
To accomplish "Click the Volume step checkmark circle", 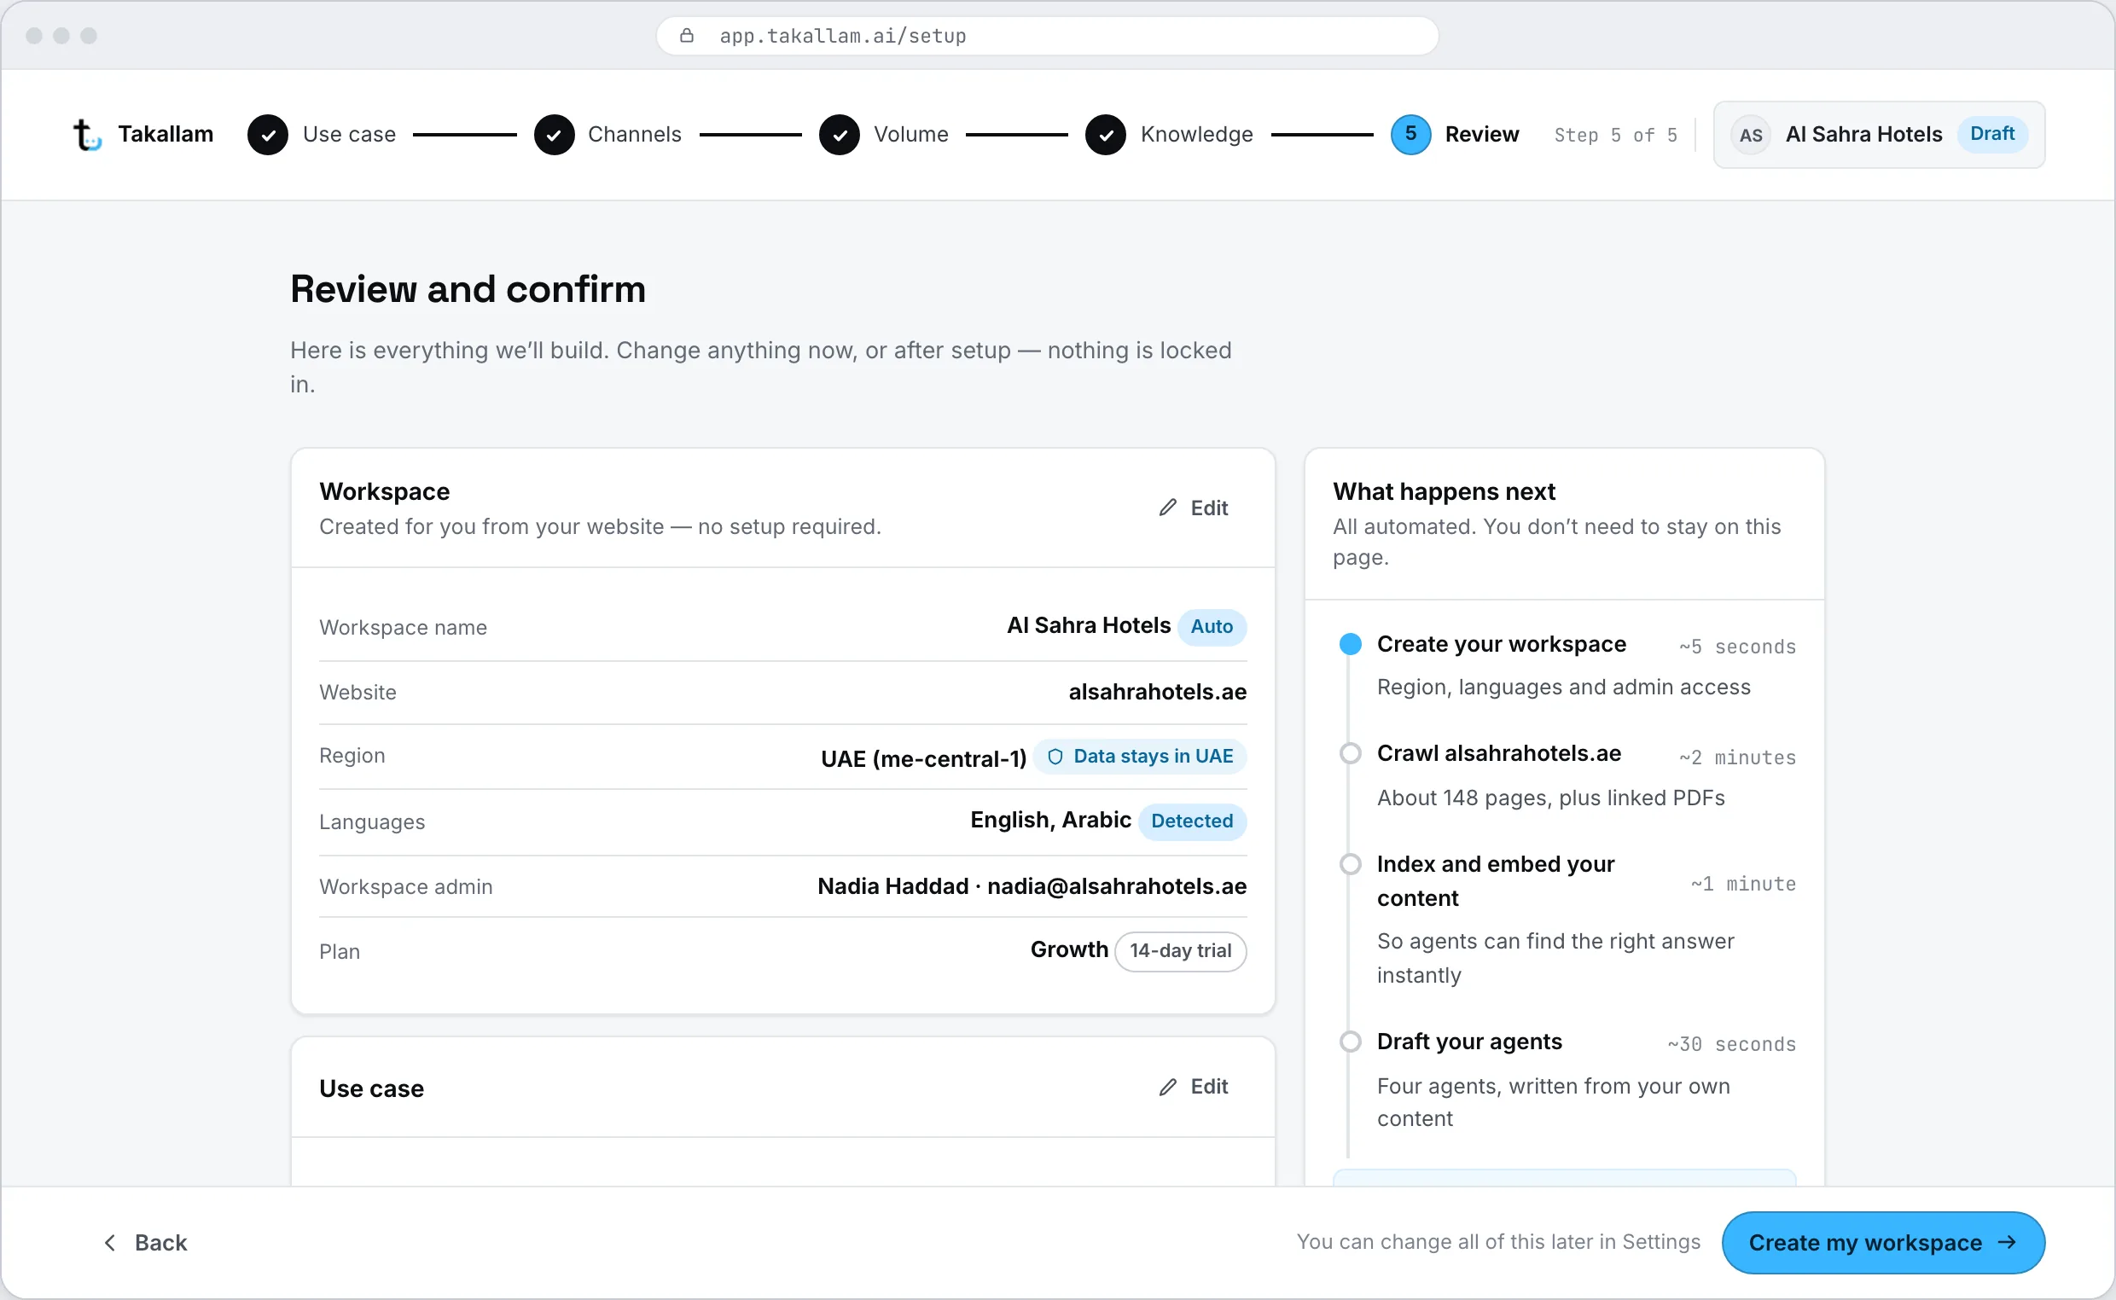I will coord(840,135).
